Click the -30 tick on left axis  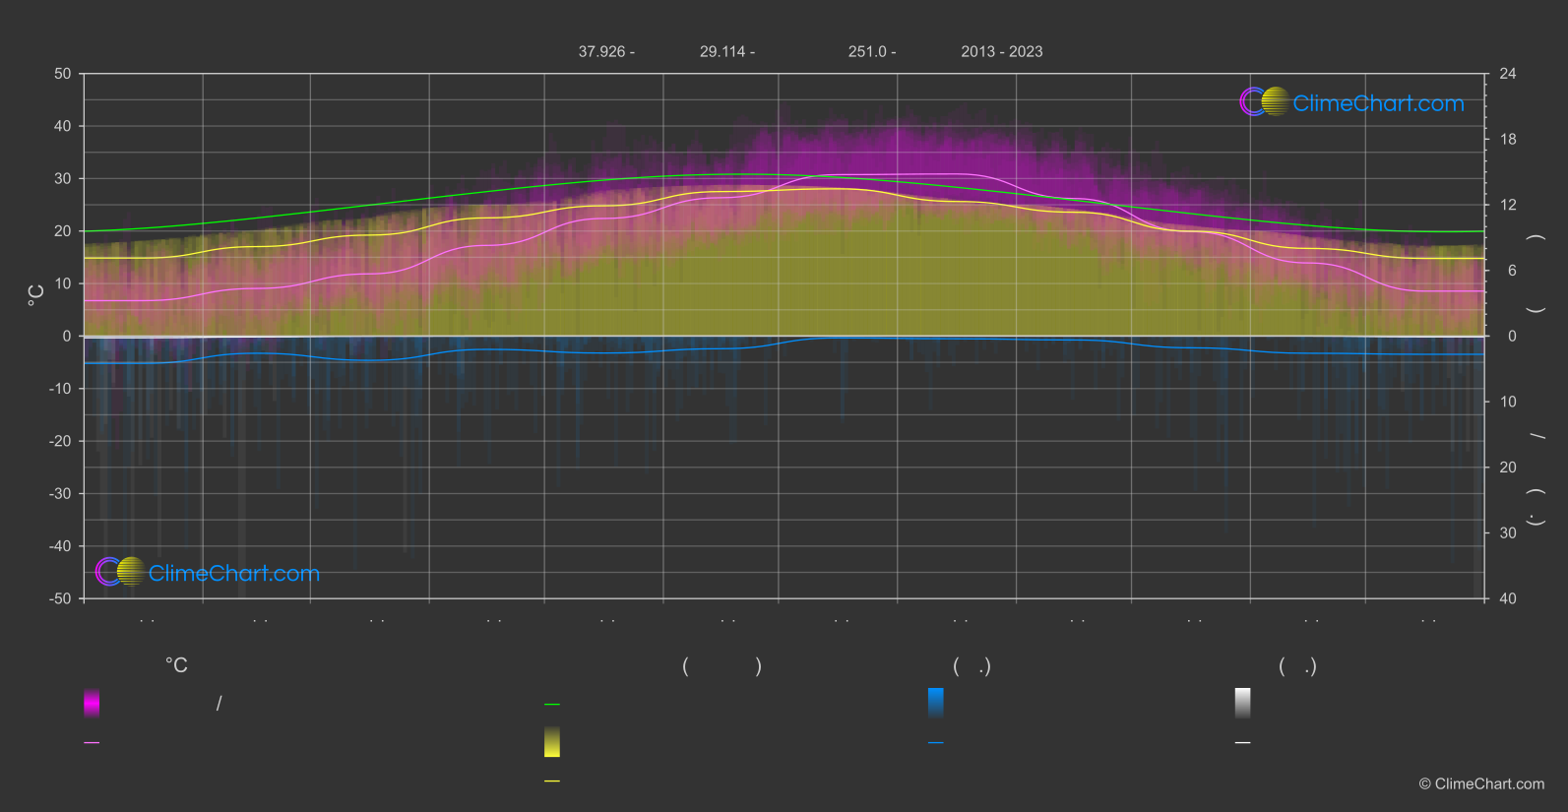coord(61,494)
